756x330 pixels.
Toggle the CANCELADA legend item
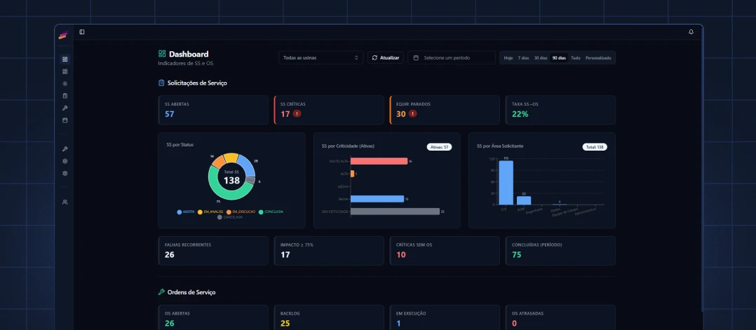(x=230, y=217)
